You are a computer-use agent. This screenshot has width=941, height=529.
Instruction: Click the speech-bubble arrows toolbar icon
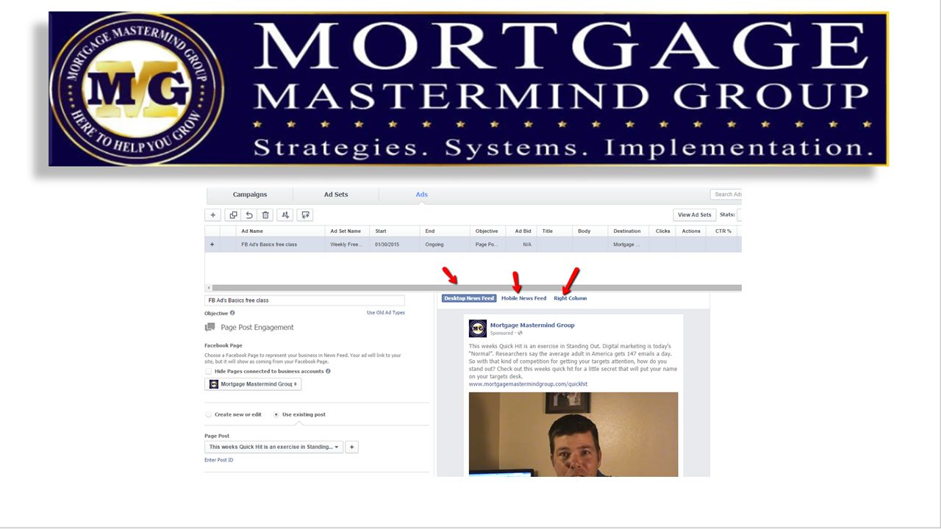pos(305,215)
